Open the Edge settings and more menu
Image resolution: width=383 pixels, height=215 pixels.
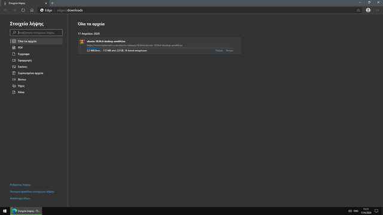[x=378, y=10]
